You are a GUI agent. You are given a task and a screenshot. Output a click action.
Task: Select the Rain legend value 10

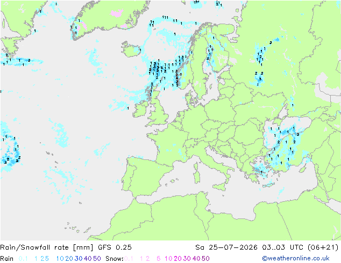coord(60,259)
